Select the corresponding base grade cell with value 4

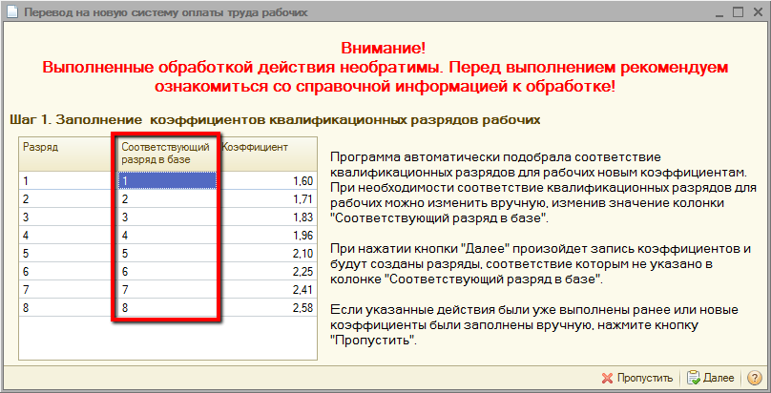point(166,235)
